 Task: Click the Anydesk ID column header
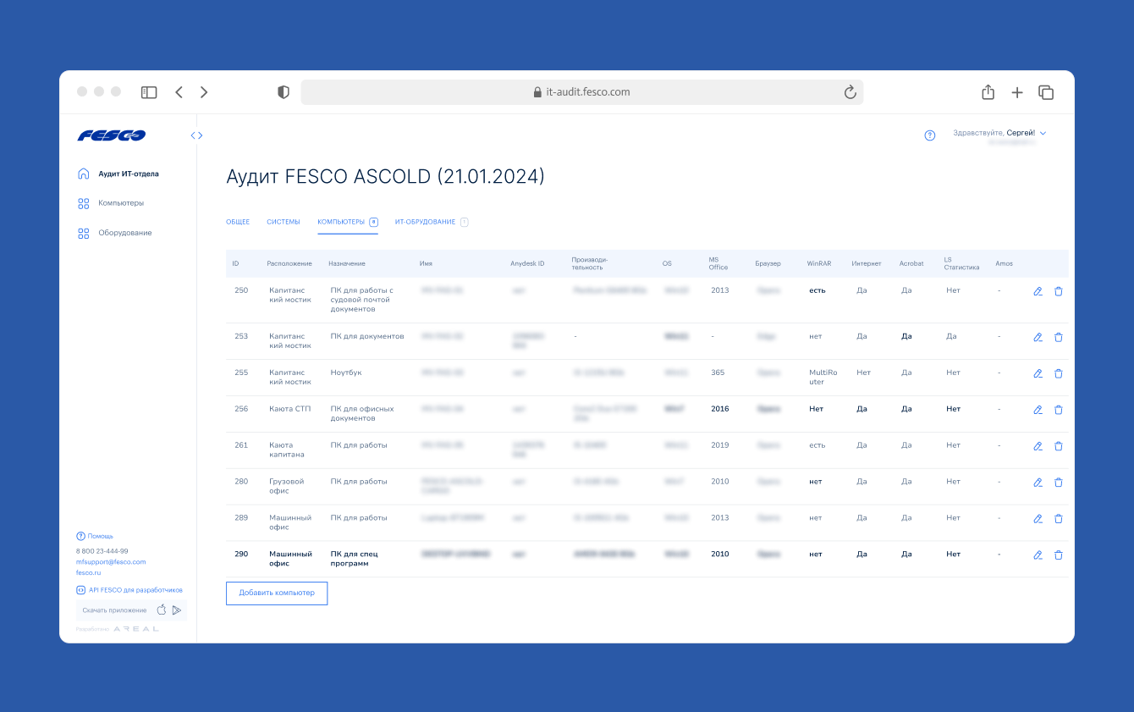(x=527, y=263)
